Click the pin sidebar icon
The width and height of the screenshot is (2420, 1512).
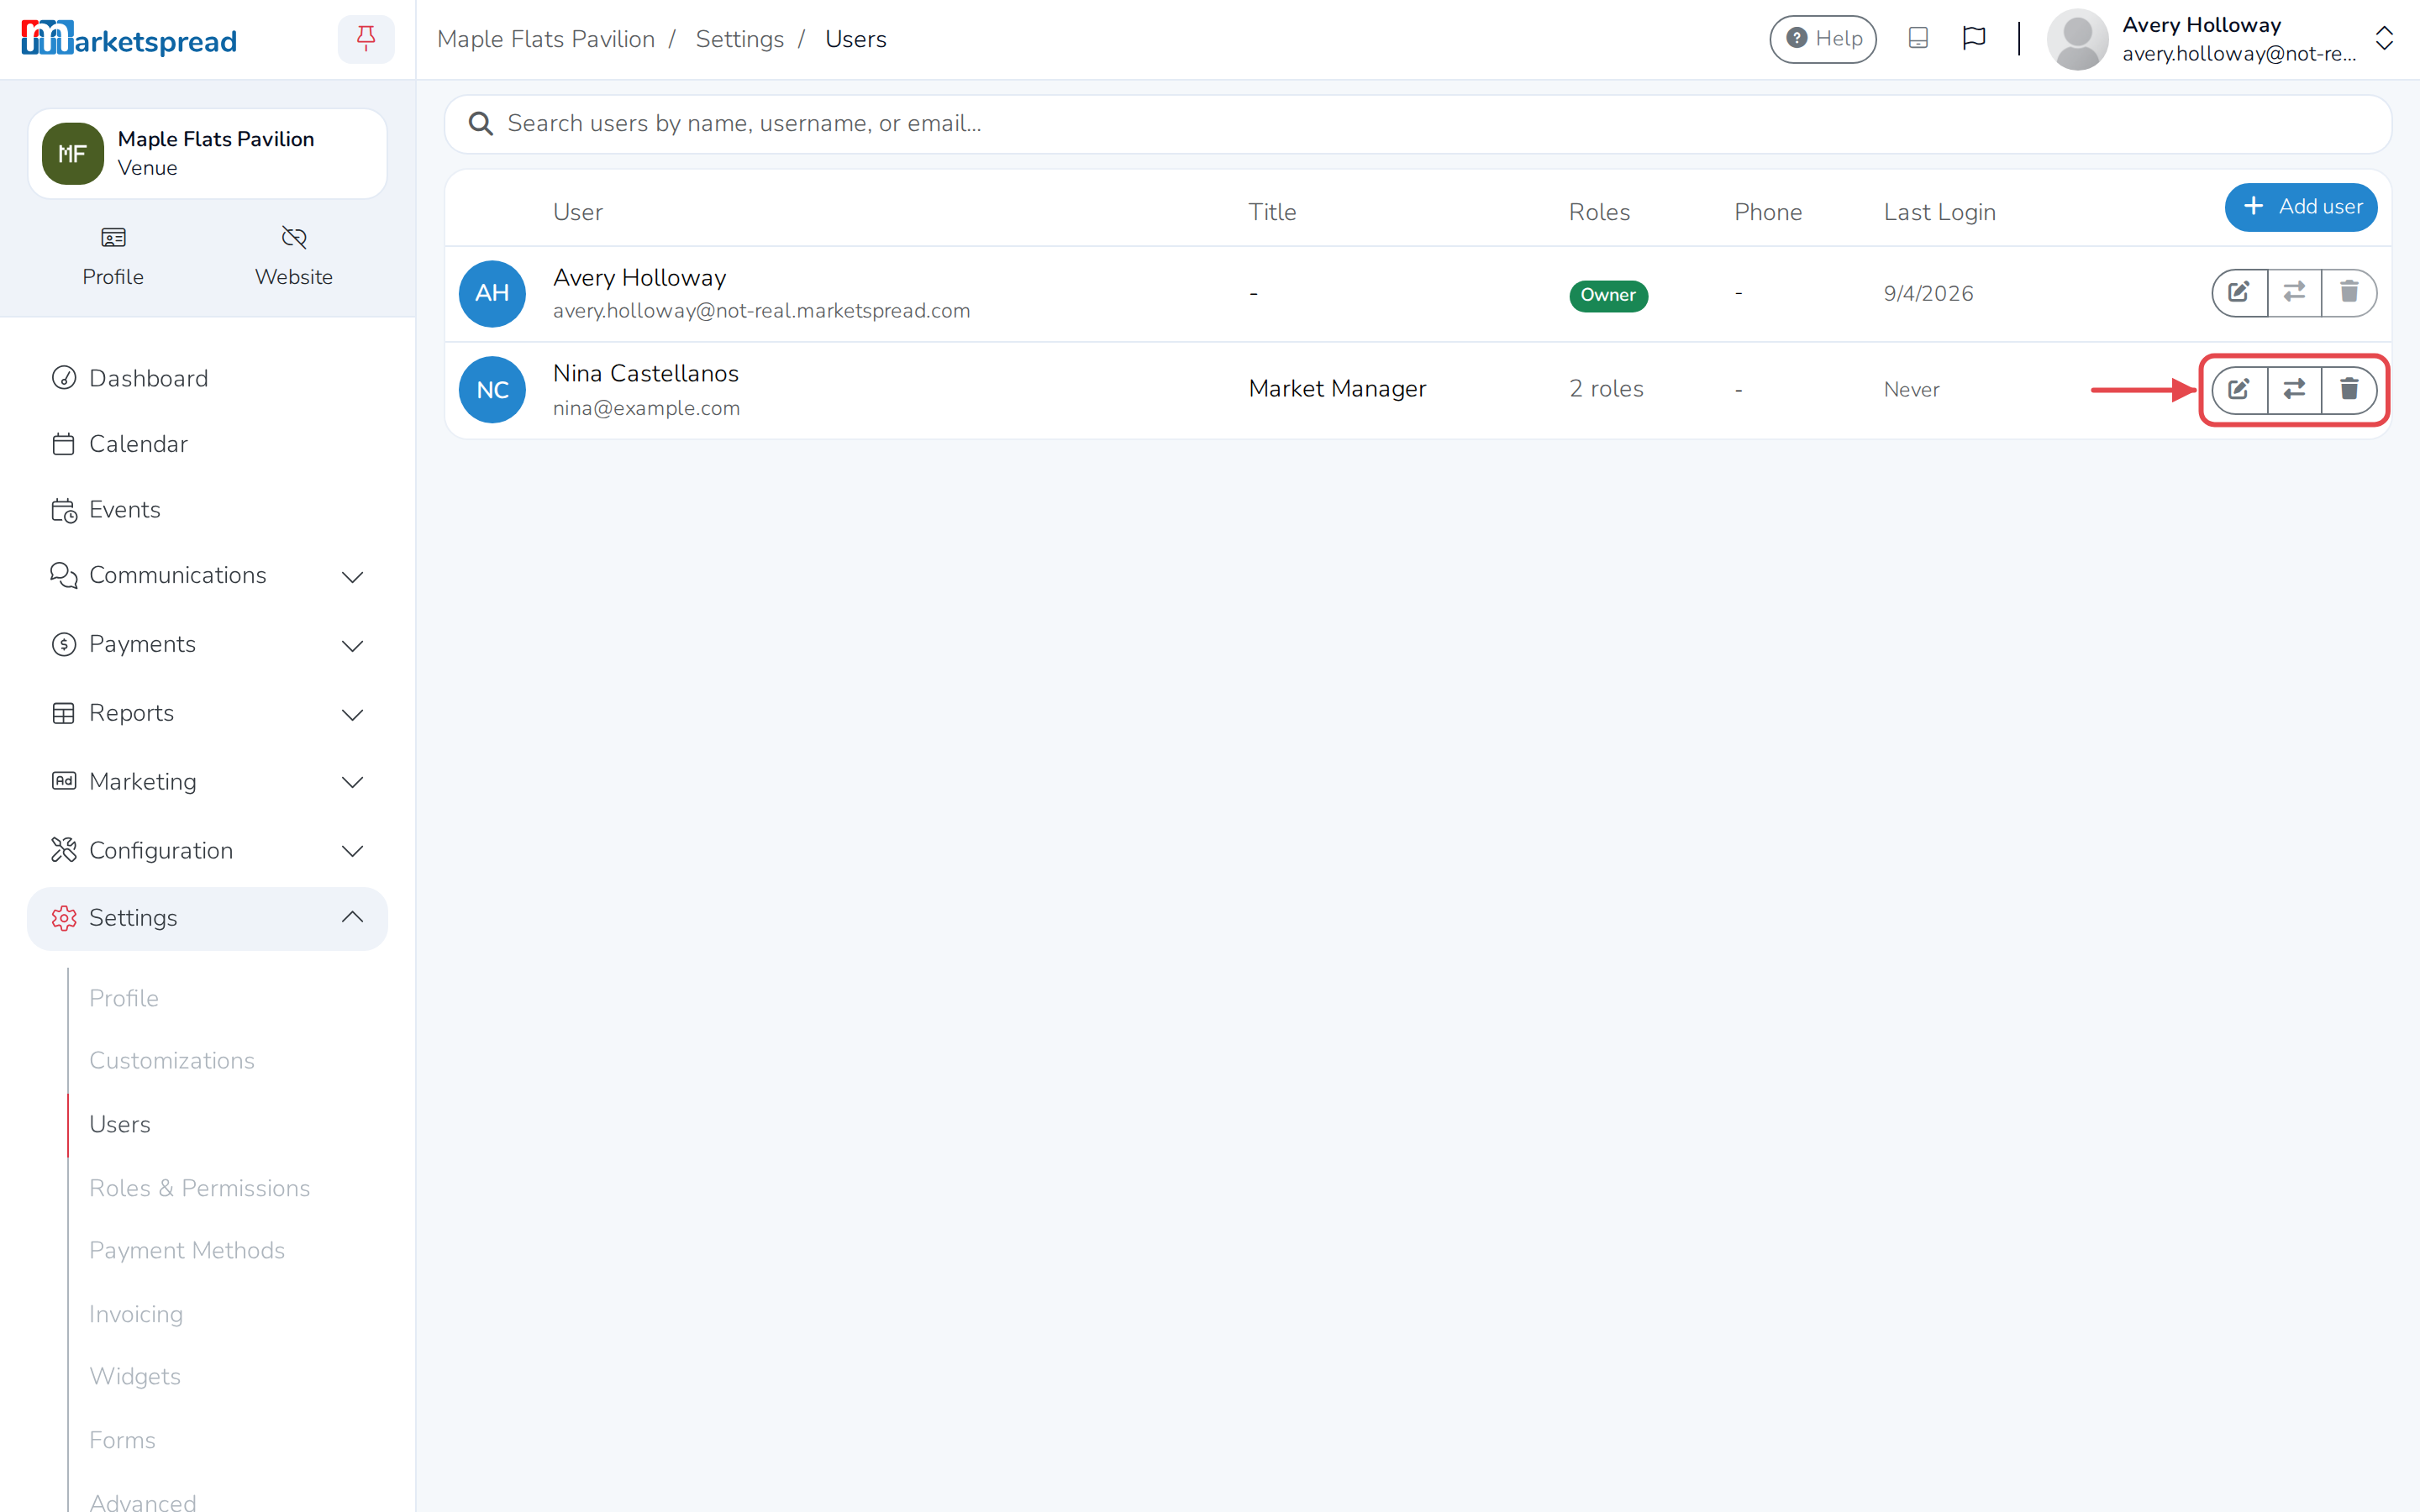[366, 39]
